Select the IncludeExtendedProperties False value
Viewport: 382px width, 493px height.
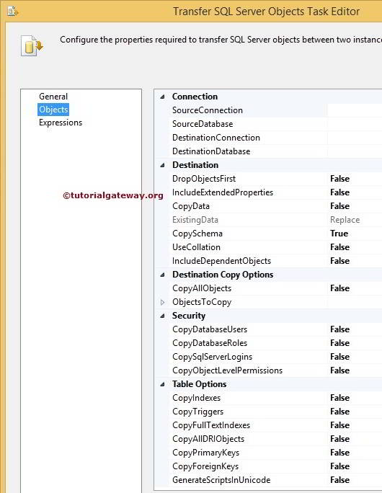point(340,192)
